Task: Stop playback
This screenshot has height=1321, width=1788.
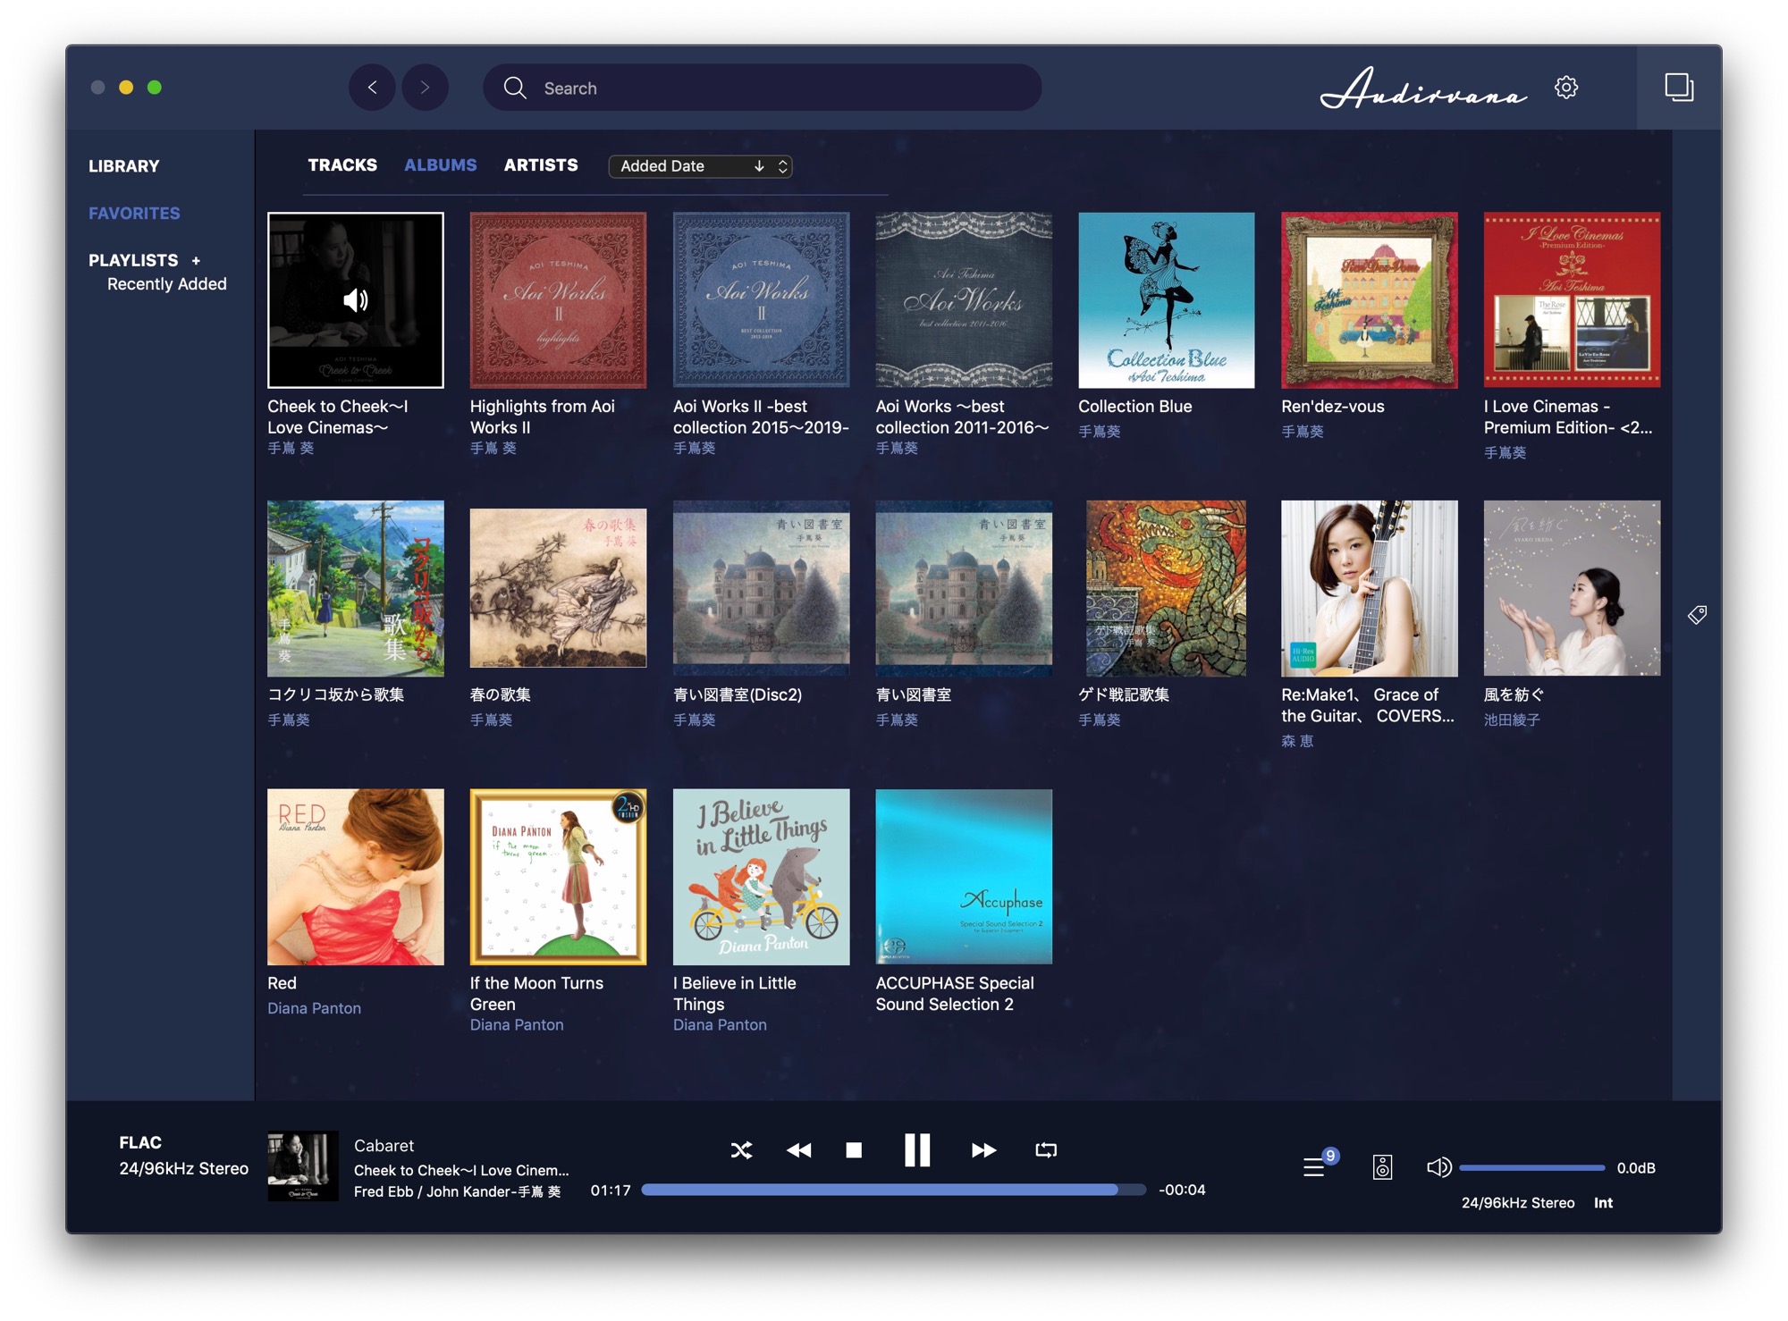Action: pyautogui.click(x=854, y=1150)
